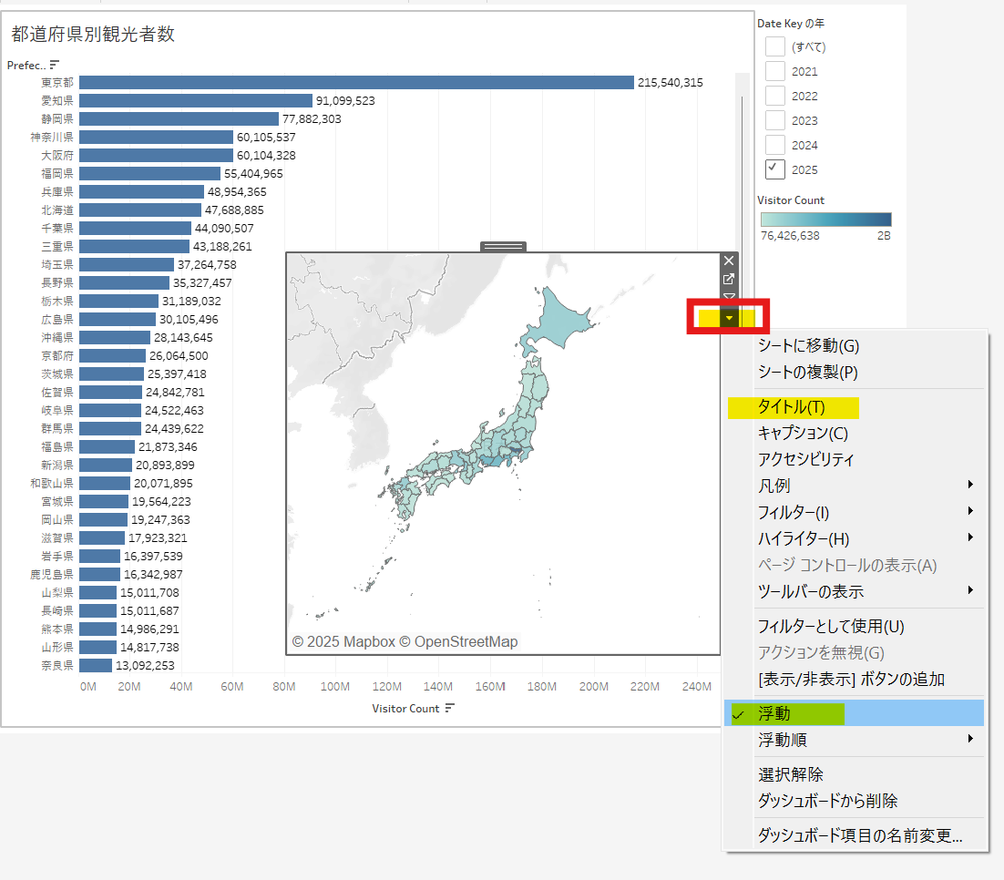Choose フィルターとして使用(U)

855,627
